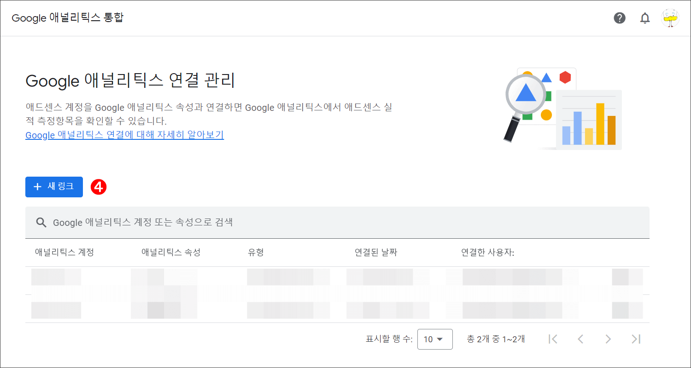Click the analytics illustration image
The height and width of the screenshot is (368, 691).
[x=562, y=109]
